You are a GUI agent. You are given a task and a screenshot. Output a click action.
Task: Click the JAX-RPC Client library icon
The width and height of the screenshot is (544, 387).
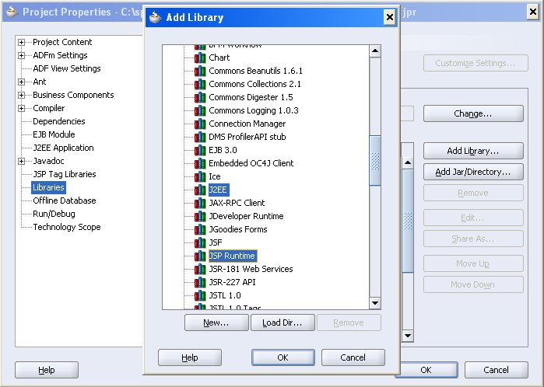pyautogui.click(x=200, y=203)
